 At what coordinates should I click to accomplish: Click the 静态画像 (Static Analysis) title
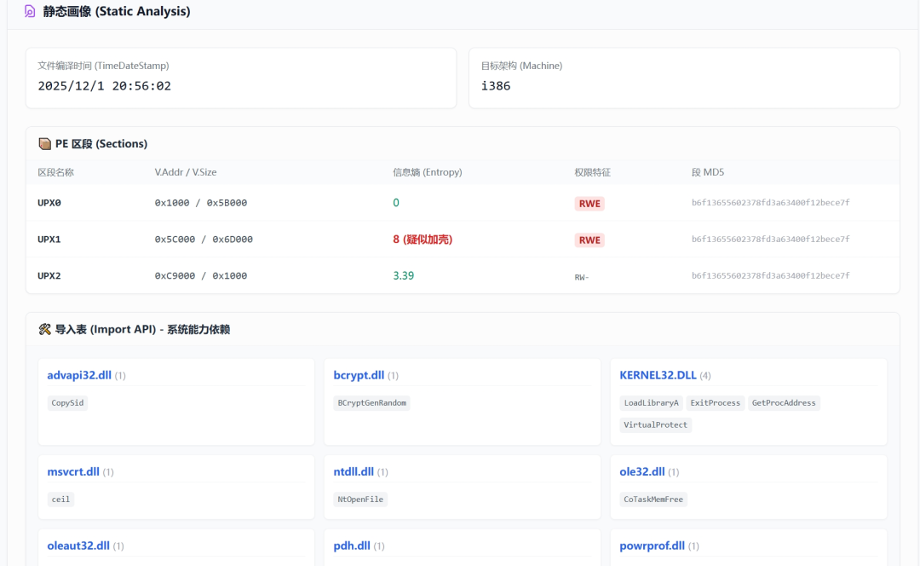coord(116,11)
